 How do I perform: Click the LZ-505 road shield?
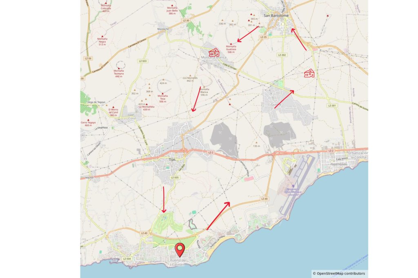coord(175,177)
